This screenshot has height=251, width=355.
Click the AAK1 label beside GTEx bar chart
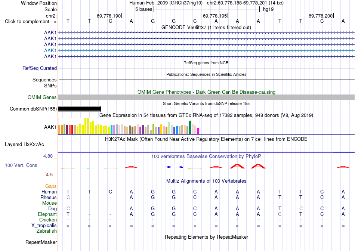50,127
